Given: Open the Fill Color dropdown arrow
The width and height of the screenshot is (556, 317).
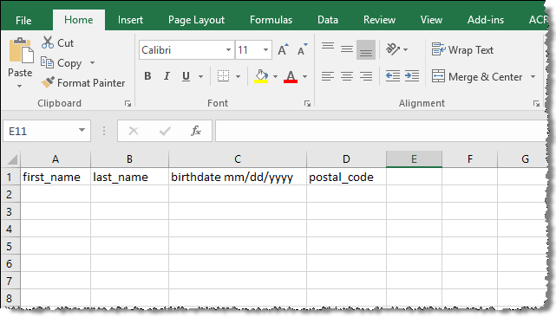Looking at the screenshot, I should point(275,76).
